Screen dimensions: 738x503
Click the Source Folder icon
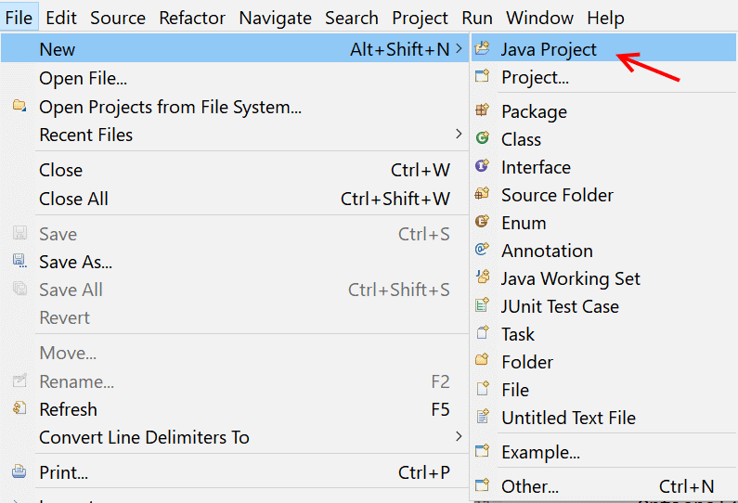482,193
